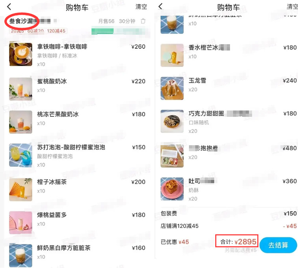This screenshot has width=298, height=268.
Task: Tap the 香水橙芒冰 product thumbnail
Action: [172, 55]
